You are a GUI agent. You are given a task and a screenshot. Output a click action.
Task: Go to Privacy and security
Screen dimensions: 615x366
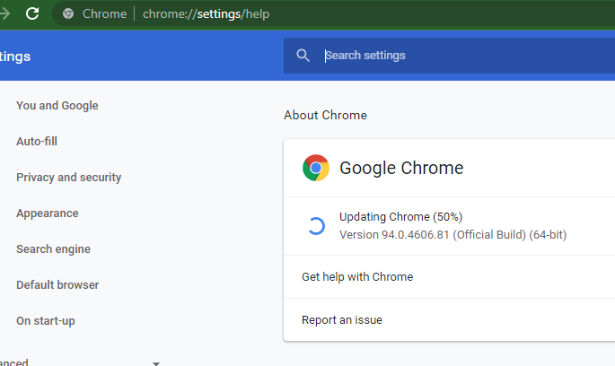(x=68, y=177)
